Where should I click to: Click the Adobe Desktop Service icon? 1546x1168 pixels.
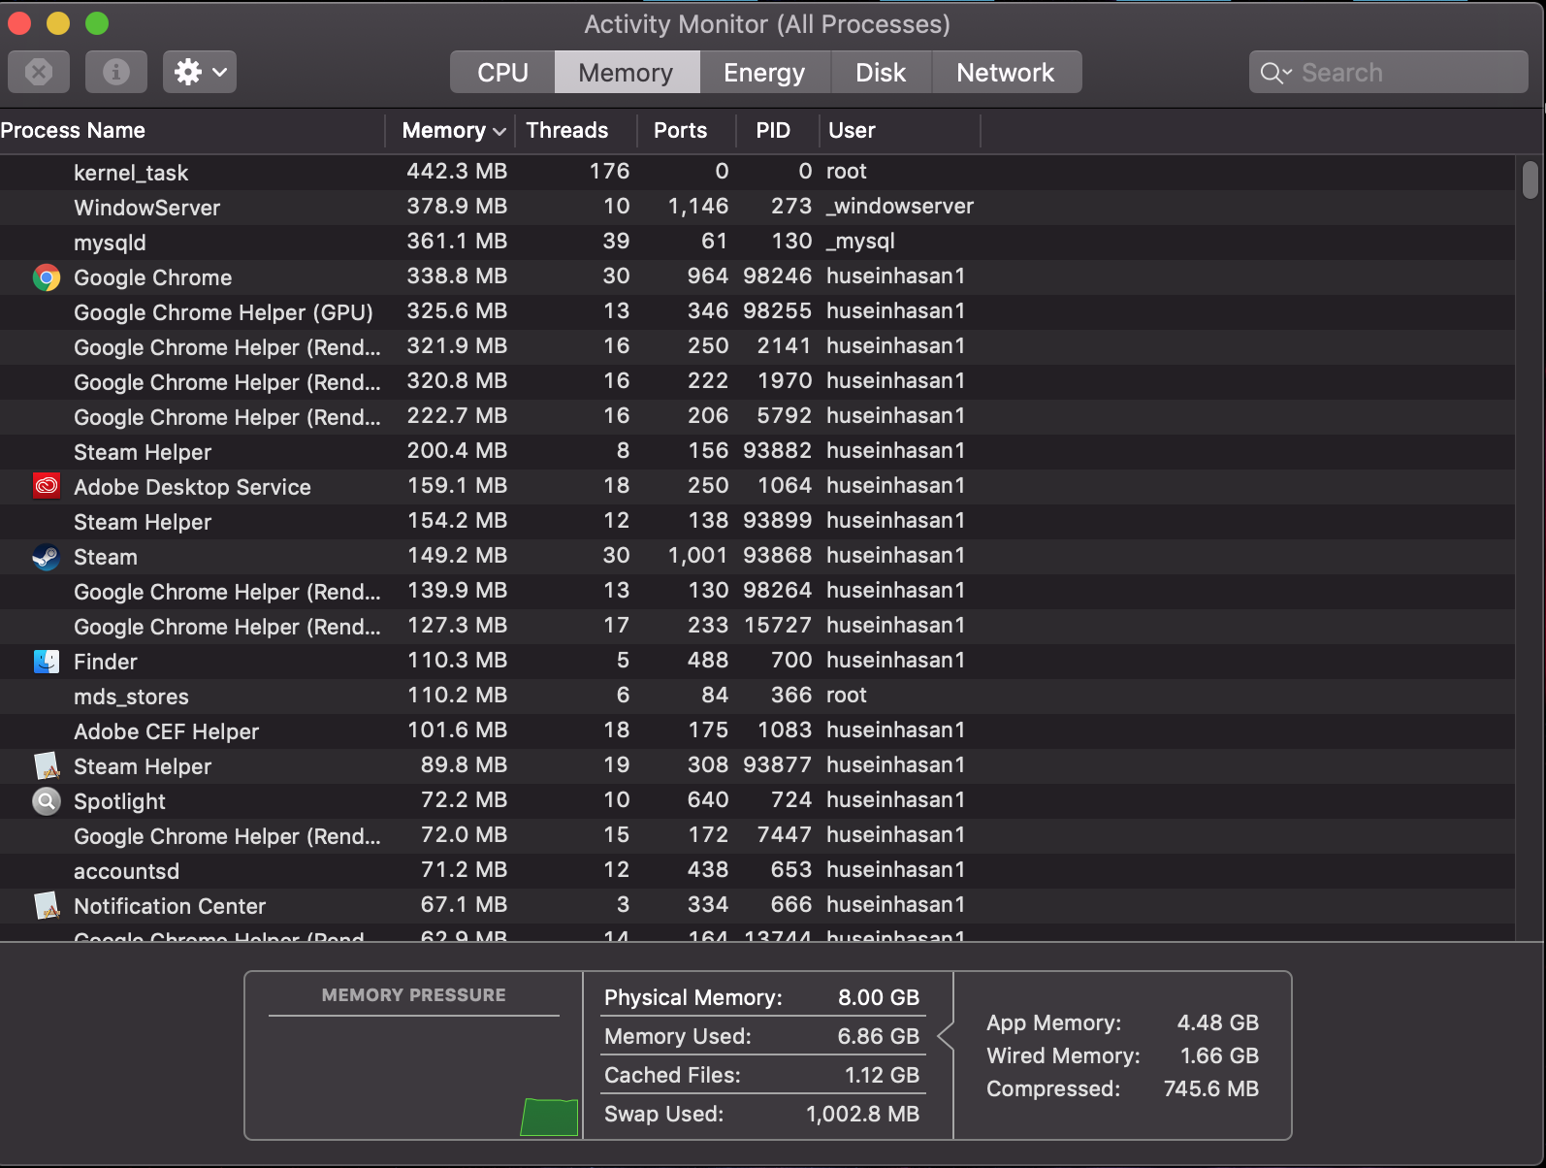(x=47, y=486)
